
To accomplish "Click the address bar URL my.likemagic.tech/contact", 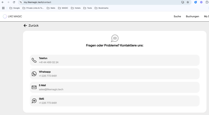I will pos(37,2).
